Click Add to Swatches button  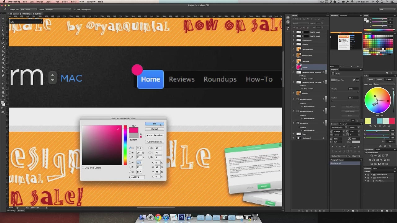154,135
